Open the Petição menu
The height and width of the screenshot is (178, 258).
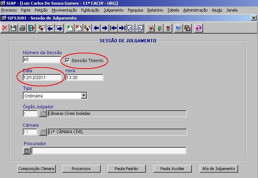[x=41, y=10]
